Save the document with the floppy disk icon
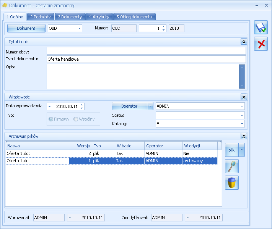This screenshot has height=229, width=272. point(261,27)
